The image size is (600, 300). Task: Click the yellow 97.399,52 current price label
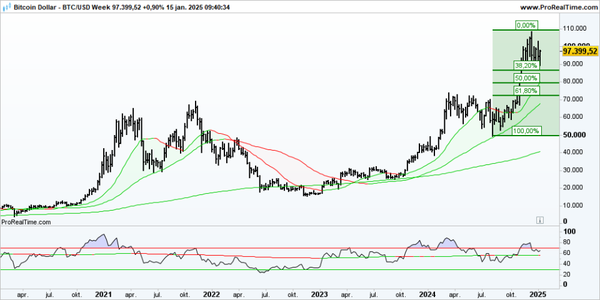pyautogui.click(x=581, y=51)
